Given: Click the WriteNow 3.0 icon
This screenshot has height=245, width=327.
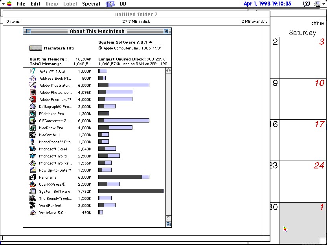Looking at the screenshot, I should (33, 213).
